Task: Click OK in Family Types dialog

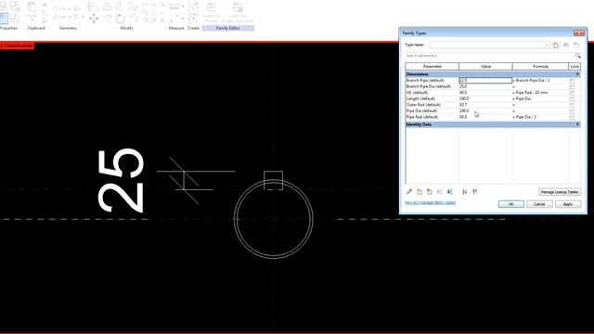Action: (511, 204)
